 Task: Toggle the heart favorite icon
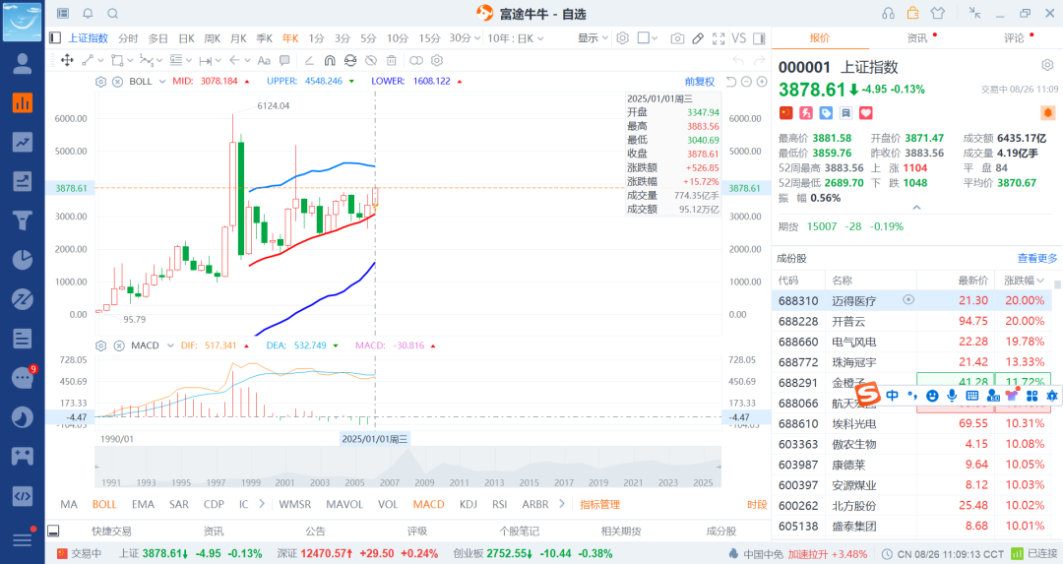click(x=866, y=112)
